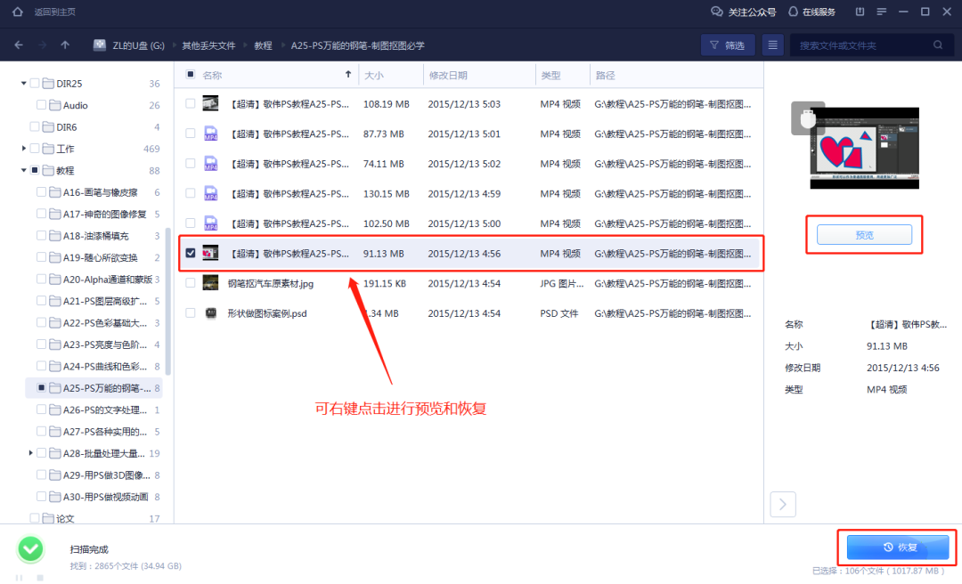Click 返回到主页 link

tap(54, 12)
